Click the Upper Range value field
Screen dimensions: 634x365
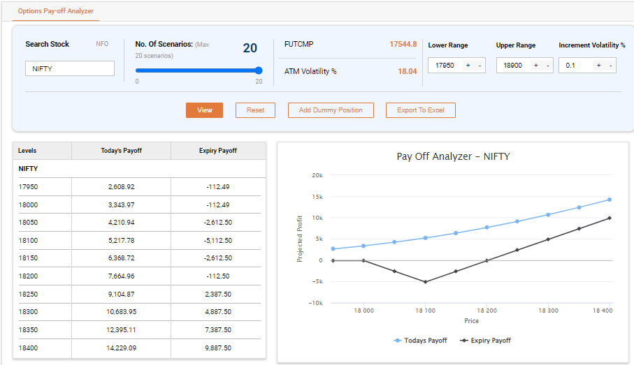pos(513,66)
